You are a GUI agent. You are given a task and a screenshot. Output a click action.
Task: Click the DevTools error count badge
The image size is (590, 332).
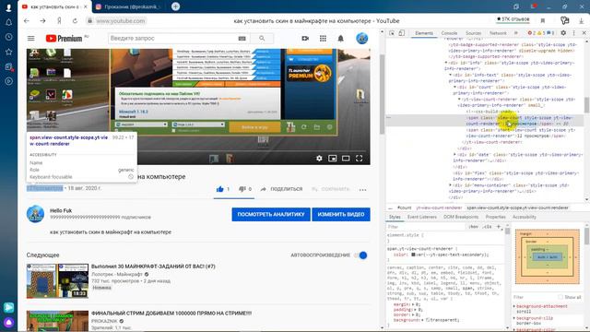(x=531, y=33)
